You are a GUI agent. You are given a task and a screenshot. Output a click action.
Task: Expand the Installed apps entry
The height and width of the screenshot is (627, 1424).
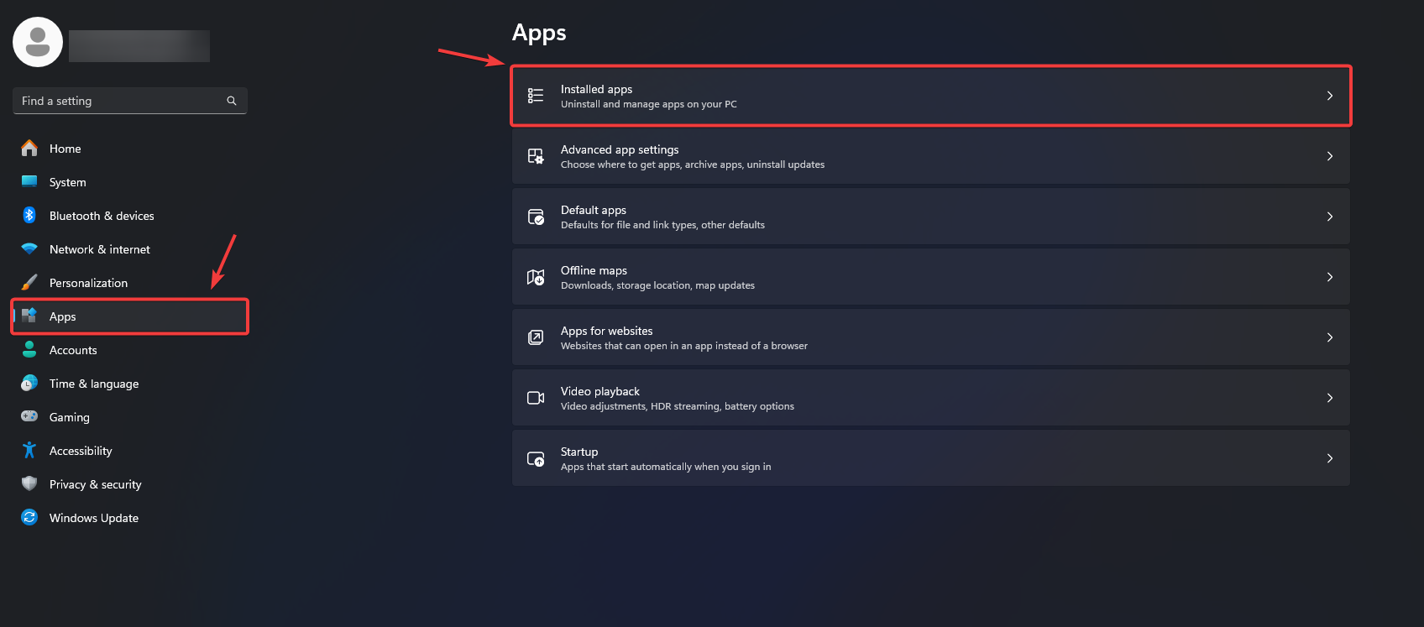pyautogui.click(x=1329, y=96)
